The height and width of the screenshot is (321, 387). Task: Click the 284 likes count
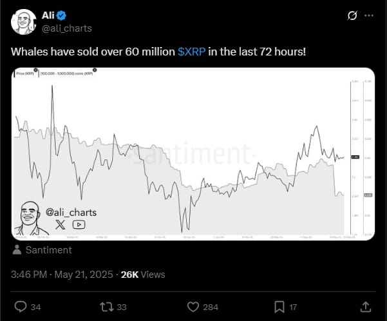211,307
